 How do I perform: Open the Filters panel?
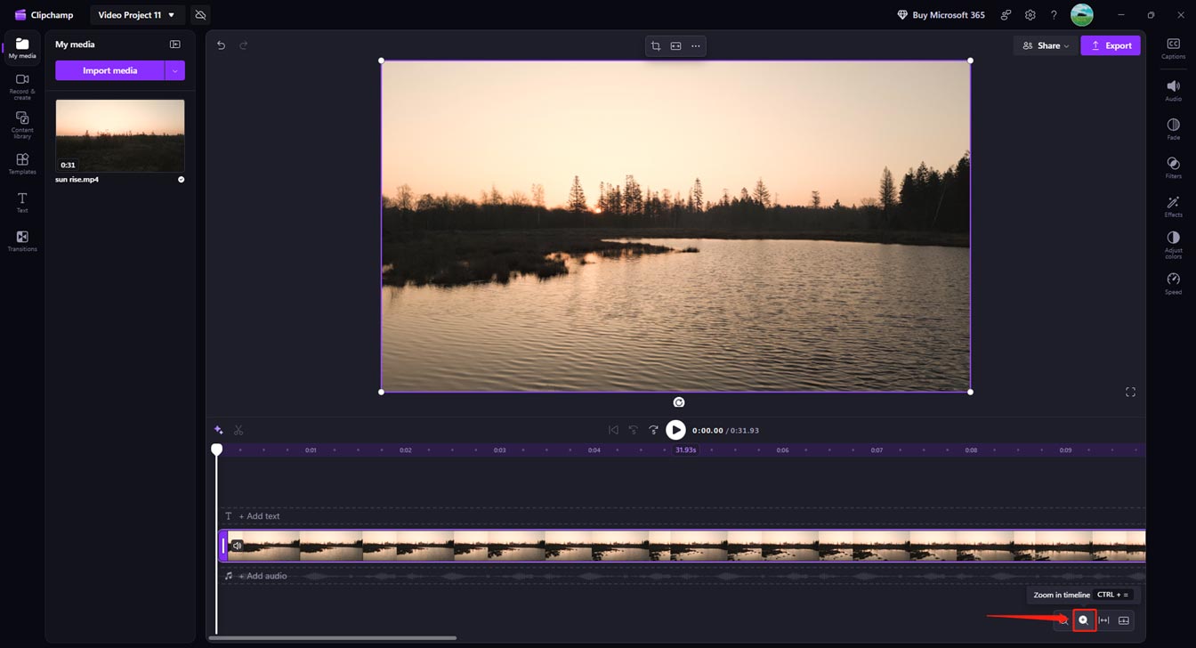[1173, 167]
